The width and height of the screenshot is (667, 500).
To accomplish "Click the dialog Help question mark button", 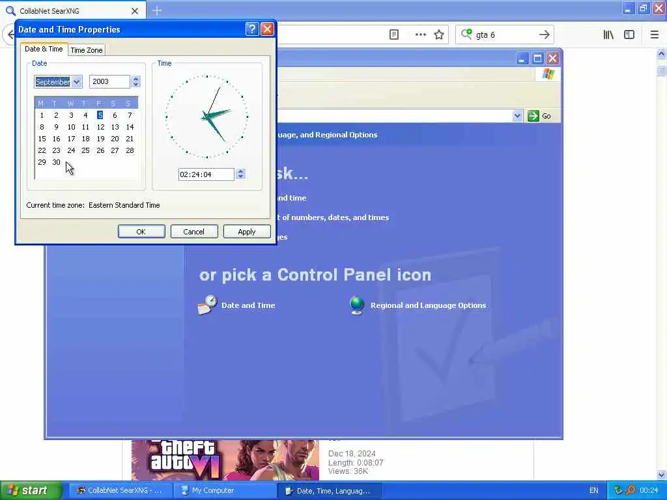I will point(252,29).
